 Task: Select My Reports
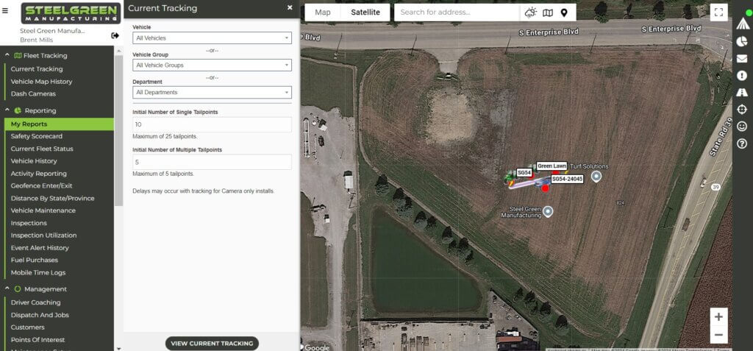(59, 124)
